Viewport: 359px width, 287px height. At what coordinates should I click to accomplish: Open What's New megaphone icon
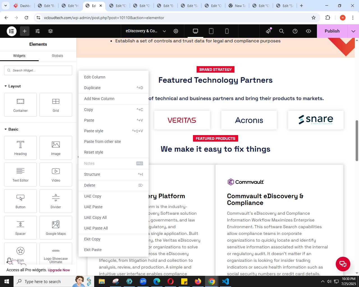point(268,31)
